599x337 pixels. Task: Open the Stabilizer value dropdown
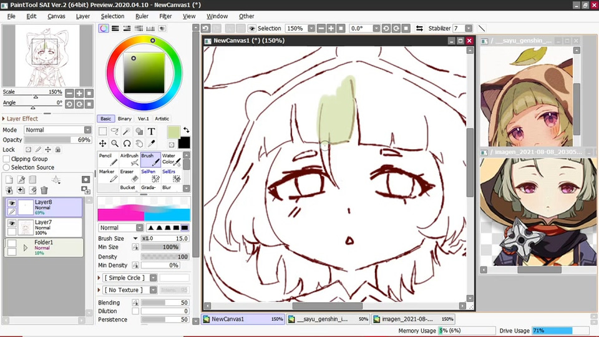(x=469, y=28)
